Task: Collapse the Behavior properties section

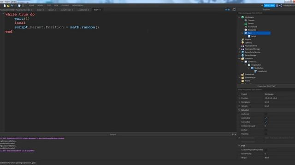Action: pos(239,110)
